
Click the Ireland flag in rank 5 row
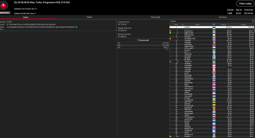tap(214, 35)
